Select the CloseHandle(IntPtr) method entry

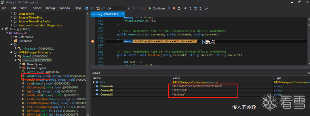(x=53, y=87)
